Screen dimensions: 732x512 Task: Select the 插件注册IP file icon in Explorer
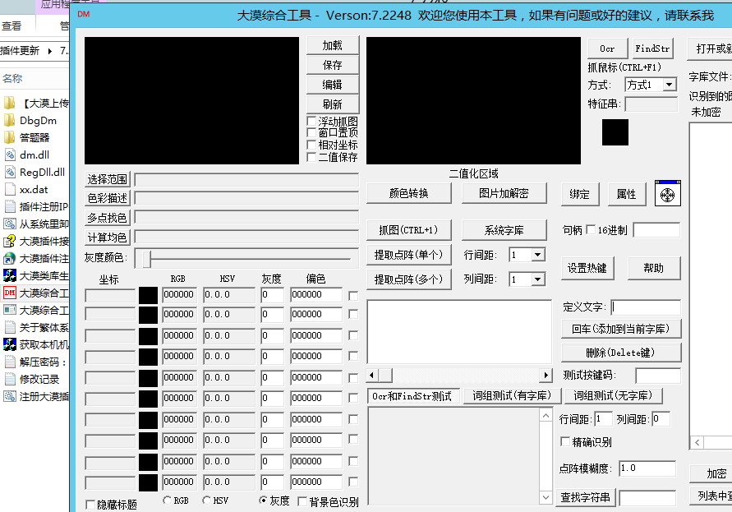[9, 206]
